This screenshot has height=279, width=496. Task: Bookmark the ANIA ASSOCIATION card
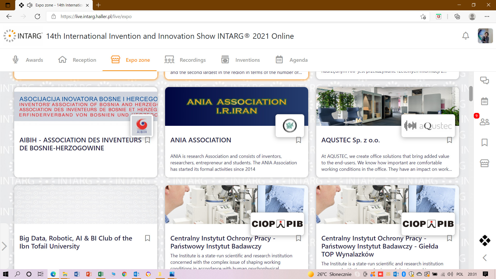pyautogui.click(x=298, y=140)
